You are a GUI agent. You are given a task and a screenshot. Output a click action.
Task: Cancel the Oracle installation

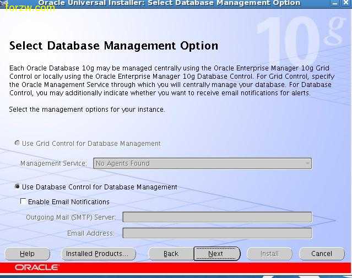[x=321, y=254]
